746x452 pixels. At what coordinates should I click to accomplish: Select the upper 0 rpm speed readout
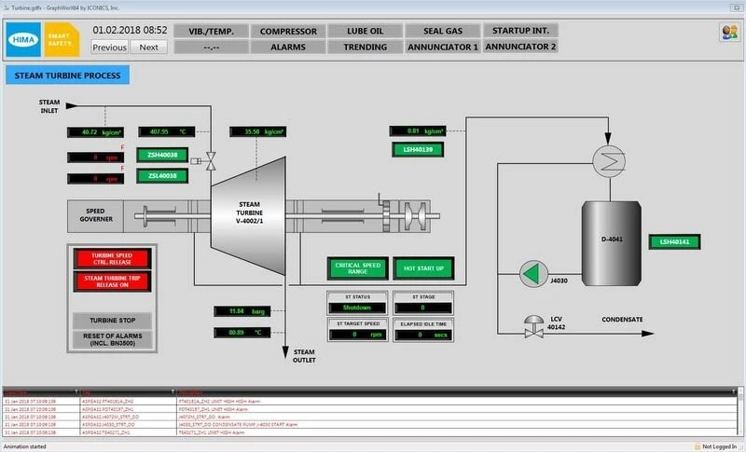click(96, 158)
